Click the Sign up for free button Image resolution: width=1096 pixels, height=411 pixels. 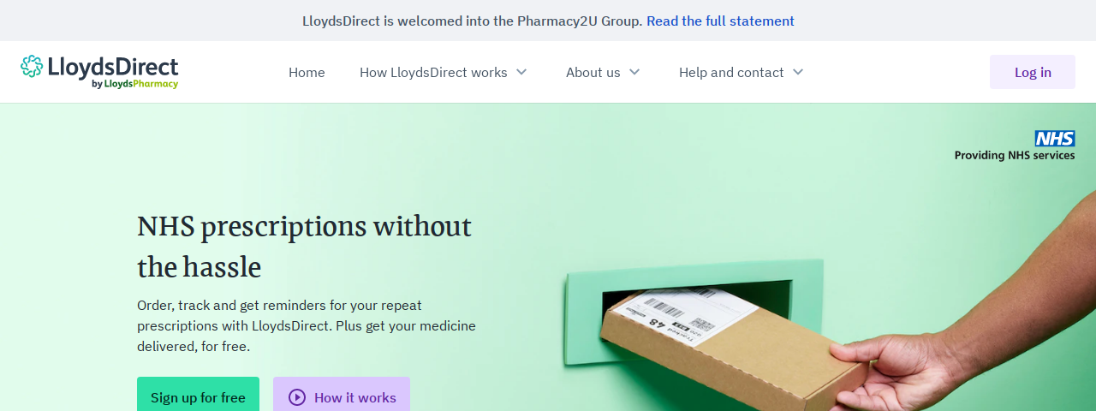pyautogui.click(x=198, y=394)
